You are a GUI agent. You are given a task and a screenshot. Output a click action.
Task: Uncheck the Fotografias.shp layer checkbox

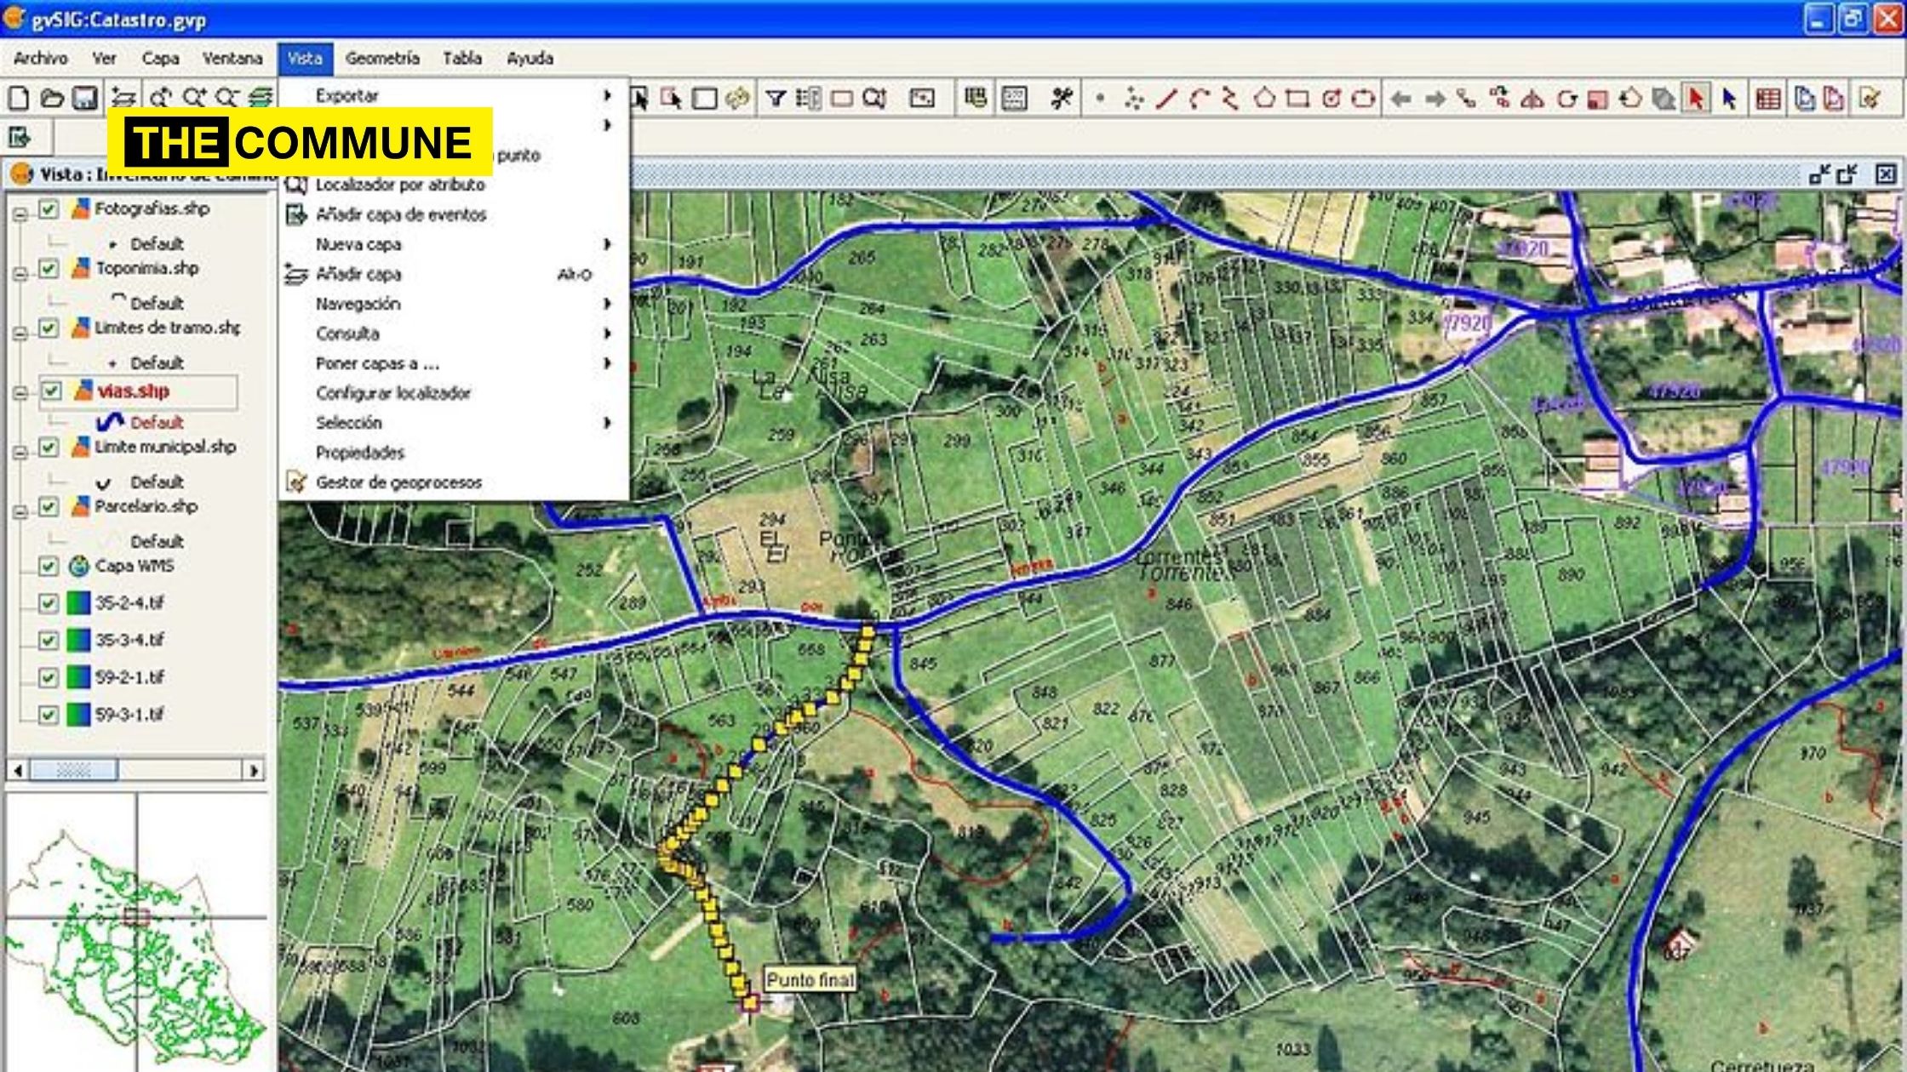click(49, 208)
